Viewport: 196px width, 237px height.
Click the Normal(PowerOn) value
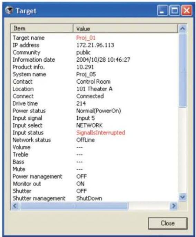(99, 111)
